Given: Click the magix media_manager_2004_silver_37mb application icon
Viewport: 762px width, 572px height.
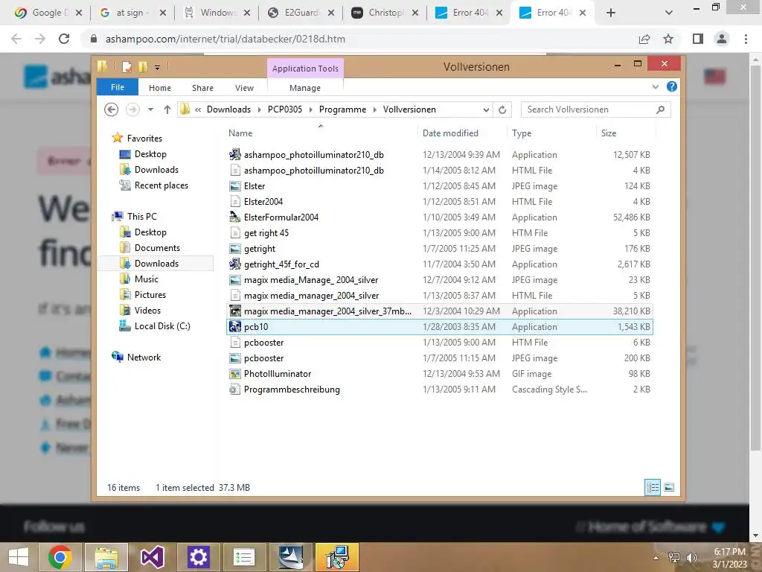Looking at the screenshot, I should pos(234,311).
